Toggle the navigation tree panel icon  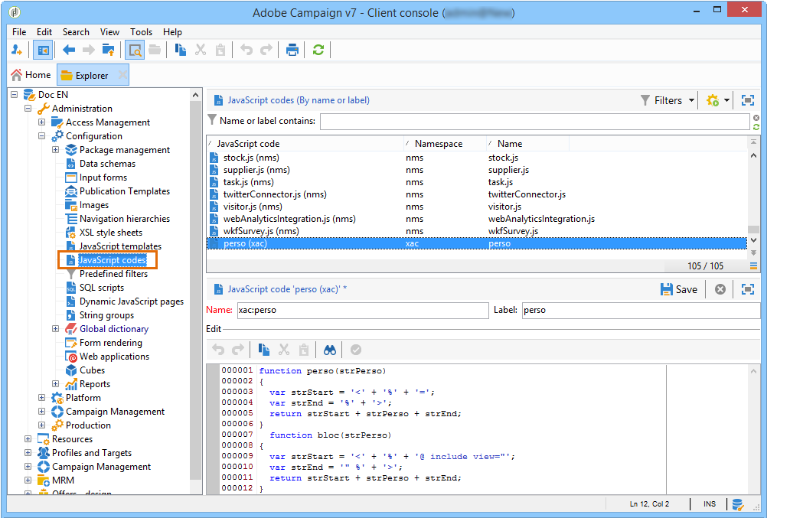pos(43,50)
